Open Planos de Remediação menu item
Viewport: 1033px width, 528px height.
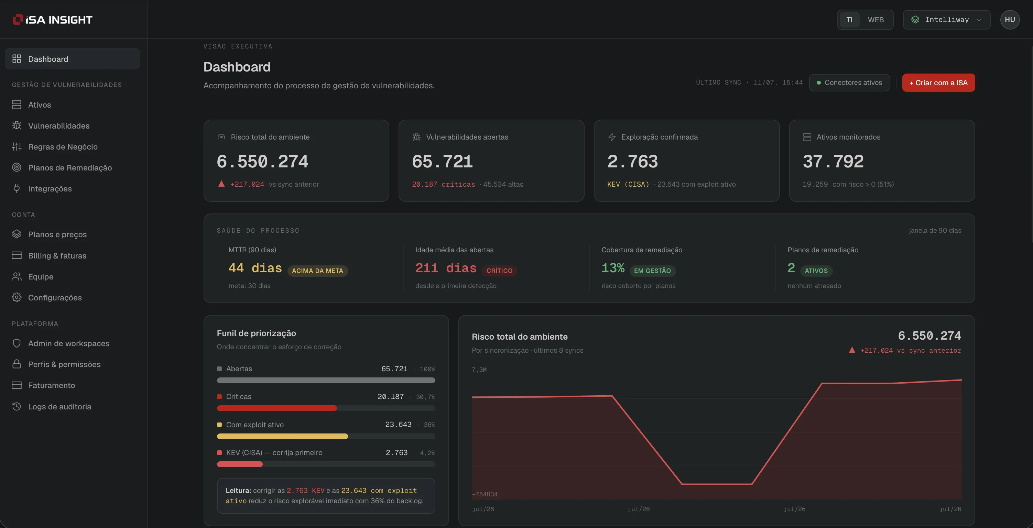(73, 168)
